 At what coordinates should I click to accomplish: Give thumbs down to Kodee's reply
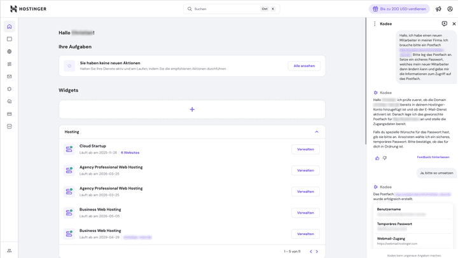[x=385, y=158]
